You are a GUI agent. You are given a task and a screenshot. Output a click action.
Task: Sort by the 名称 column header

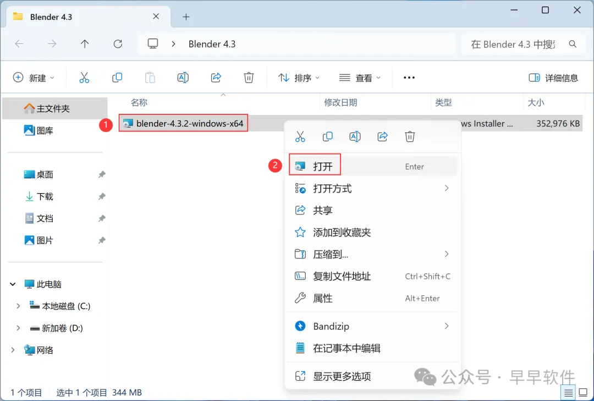pos(139,102)
